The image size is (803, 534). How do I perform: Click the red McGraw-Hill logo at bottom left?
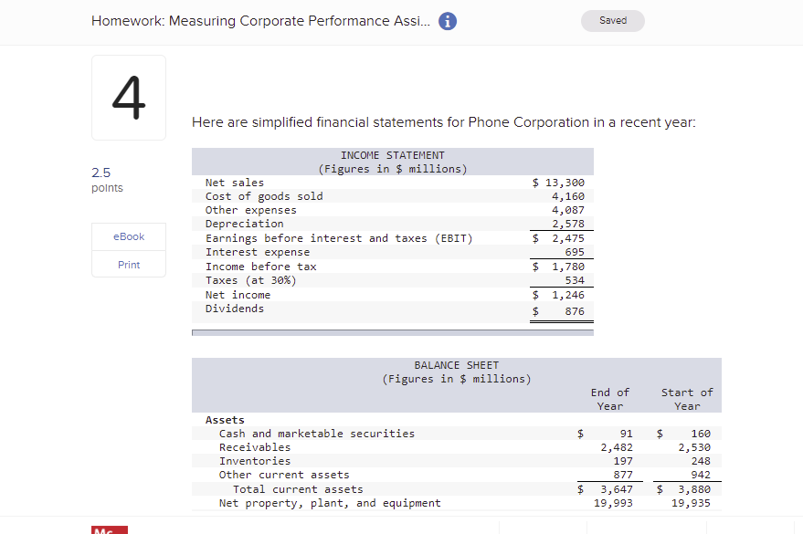108,529
